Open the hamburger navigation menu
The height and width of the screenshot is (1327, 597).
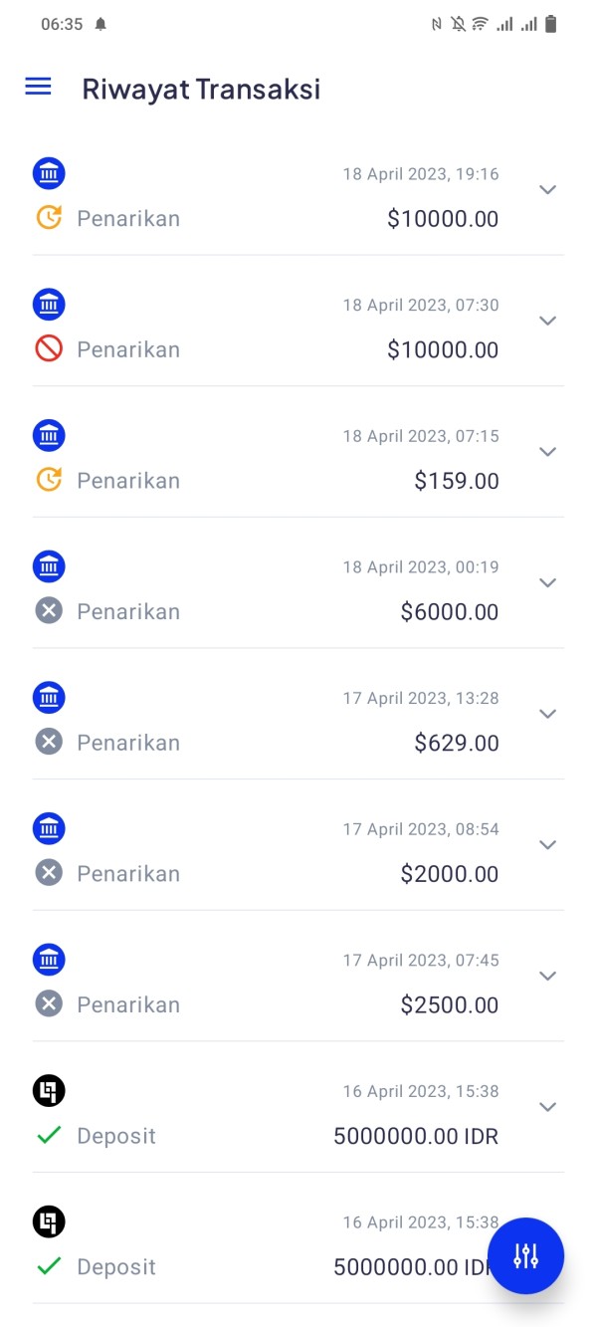(x=38, y=87)
